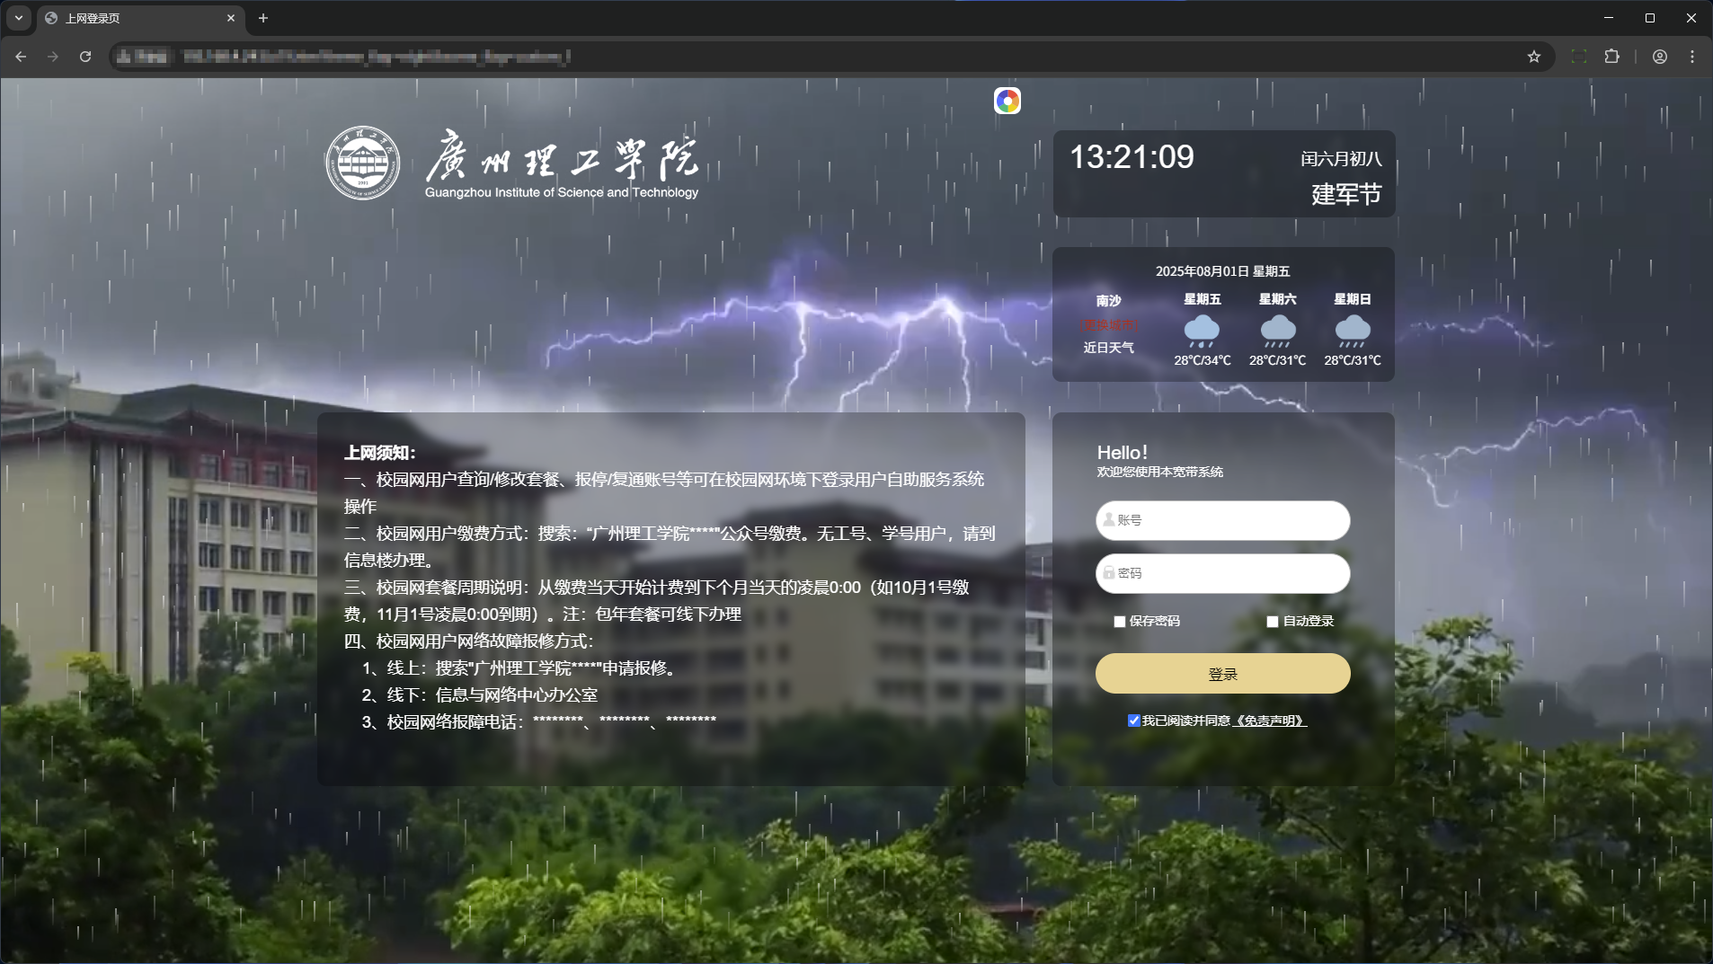This screenshot has width=1713, height=964.
Task: Click the 28°C/34°C temperature text
Action: tap(1203, 360)
